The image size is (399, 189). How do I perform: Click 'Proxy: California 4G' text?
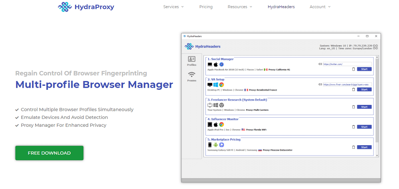coord(279,69)
